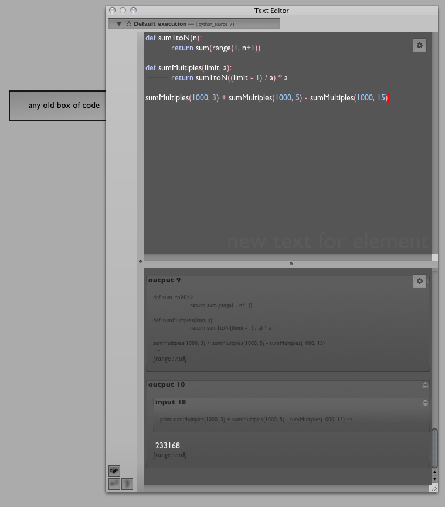The image size is (445, 507).
Task: Click the window resize grip in the corner
Action: tap(434, 488)
